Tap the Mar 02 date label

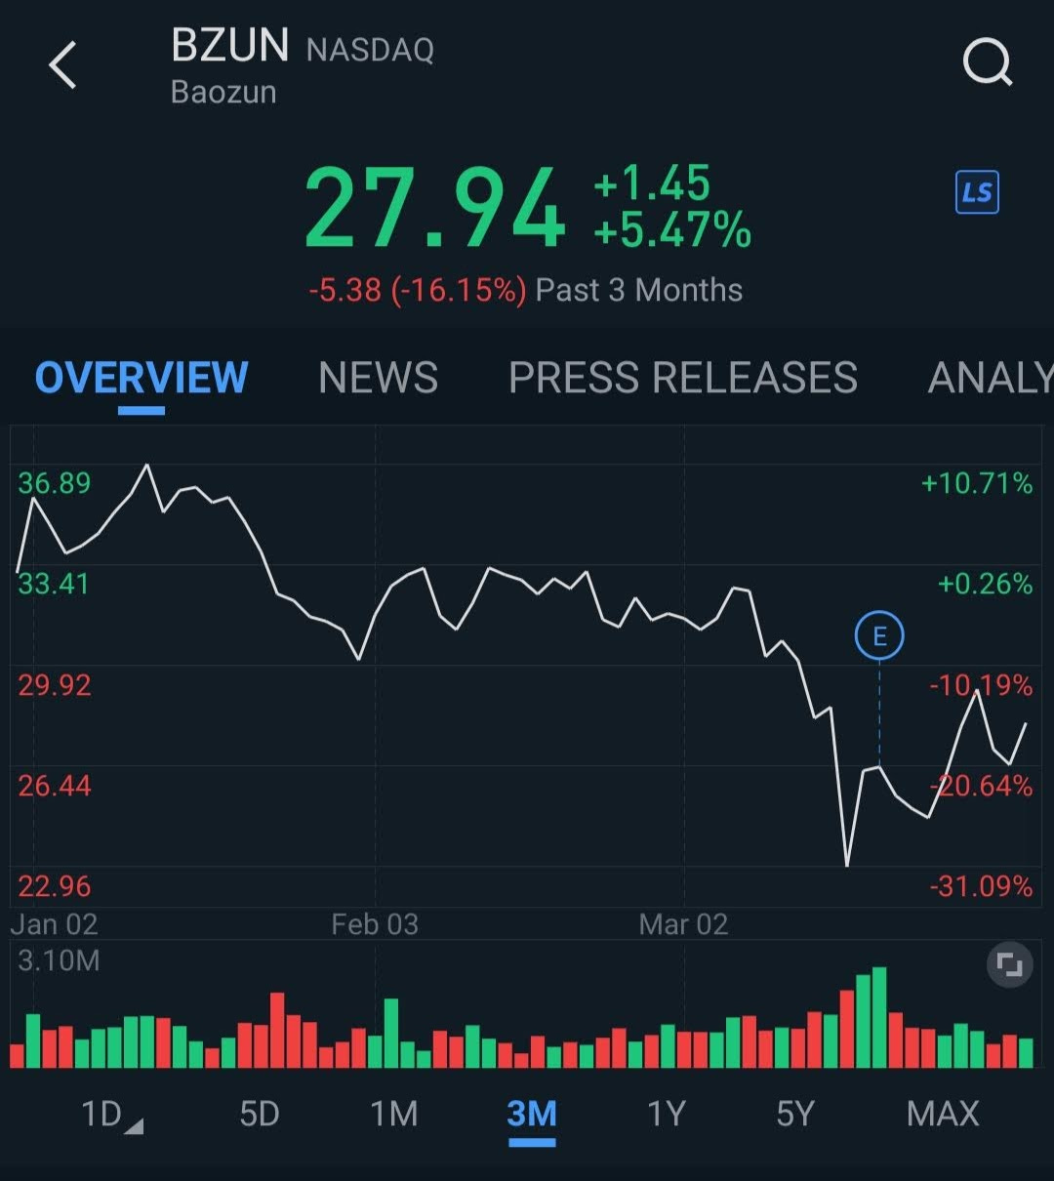click(x=683, y=924)
